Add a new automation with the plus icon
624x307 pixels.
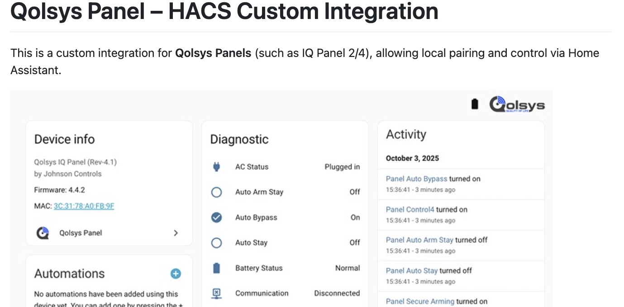tap(176, 273)
